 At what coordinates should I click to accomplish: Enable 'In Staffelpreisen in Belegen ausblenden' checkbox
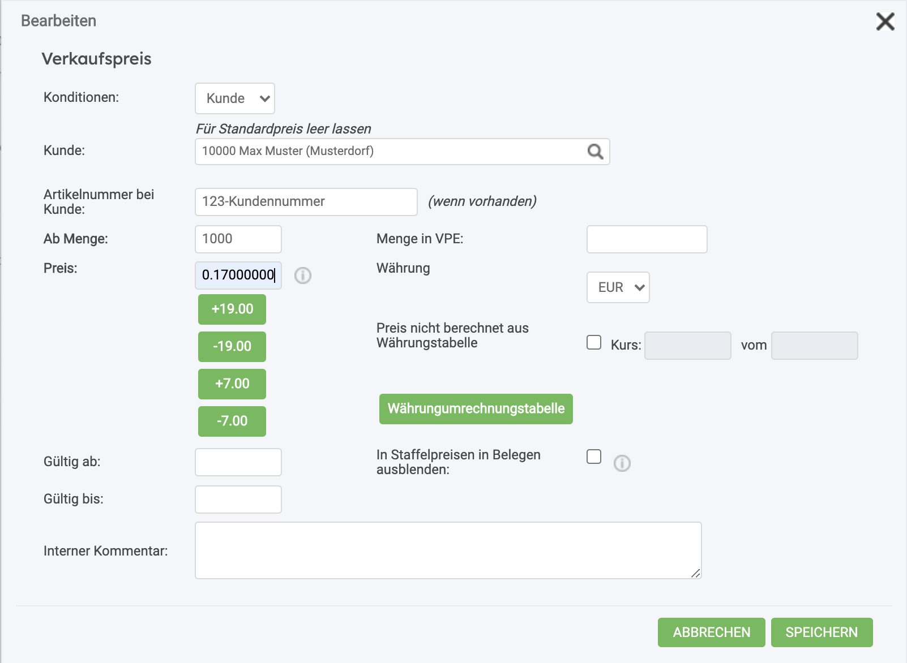[594, 457]
